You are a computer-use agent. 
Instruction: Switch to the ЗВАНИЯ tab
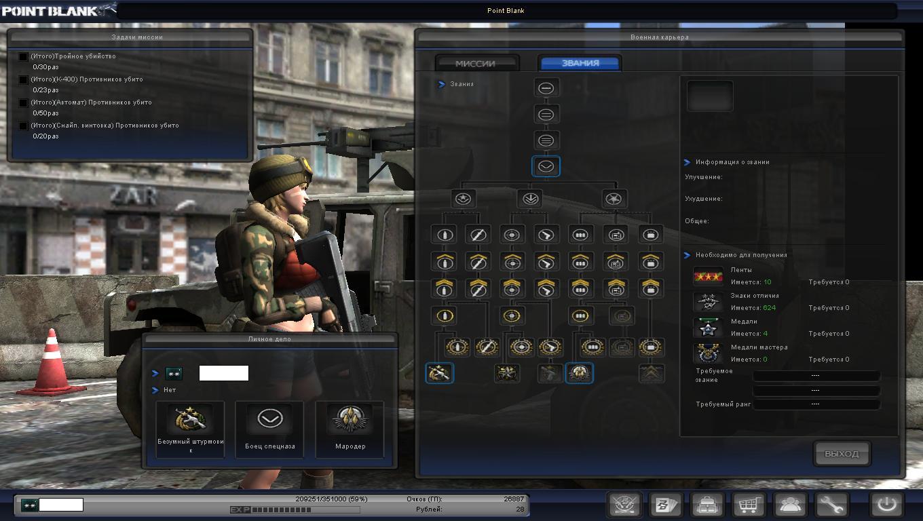pos(580,63)
